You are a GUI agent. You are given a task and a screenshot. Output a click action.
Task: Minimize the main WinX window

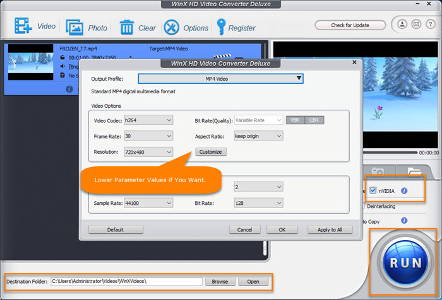click(x=418, y=4)
